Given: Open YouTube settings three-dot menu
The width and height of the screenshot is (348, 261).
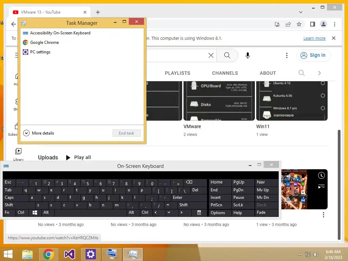Looking at the screenshot, I should pos(287,55).
